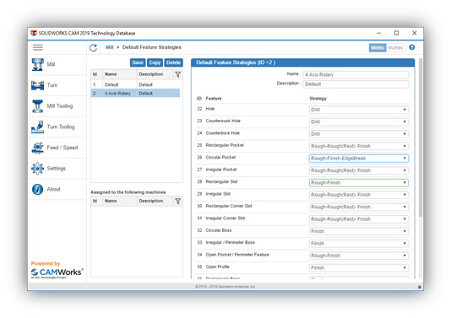
Task: Open the hamburger menu icon
Action: point(38,47)
